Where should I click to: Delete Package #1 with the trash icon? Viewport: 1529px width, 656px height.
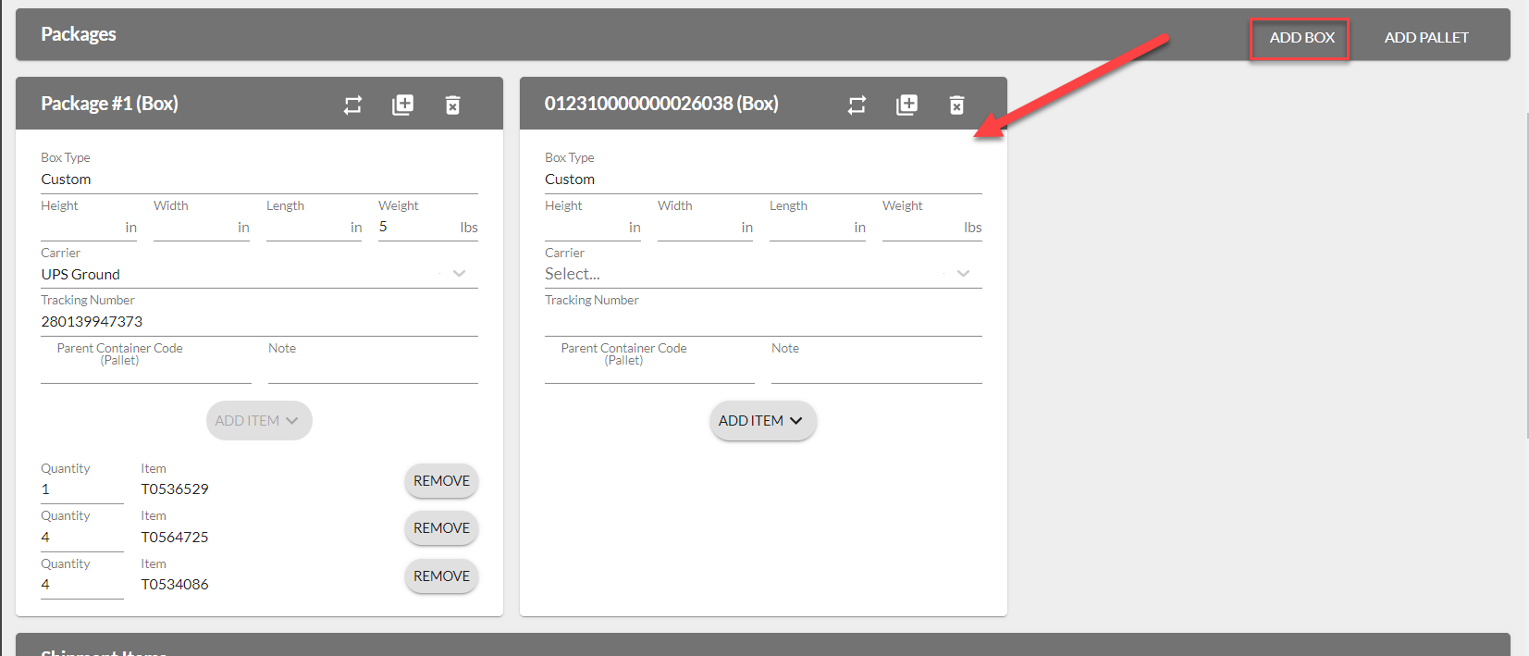[452, 105]
